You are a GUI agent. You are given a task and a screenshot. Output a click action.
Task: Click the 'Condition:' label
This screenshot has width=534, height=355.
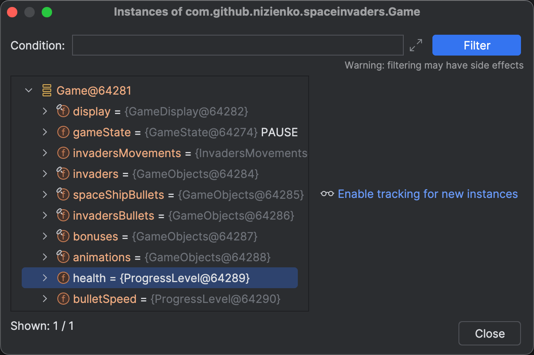coord(38,46)
